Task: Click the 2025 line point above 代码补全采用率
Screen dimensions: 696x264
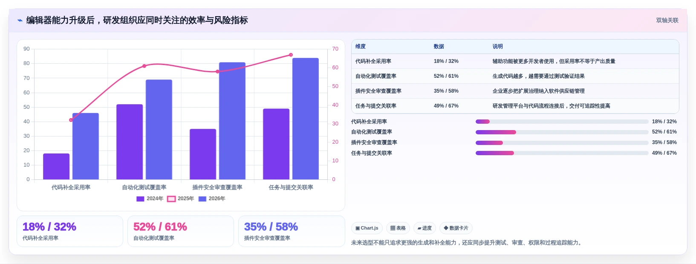Action: 71,120
